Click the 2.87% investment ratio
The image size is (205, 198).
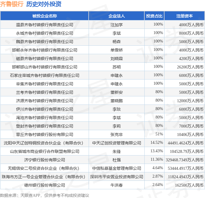(x=157, y=176)
